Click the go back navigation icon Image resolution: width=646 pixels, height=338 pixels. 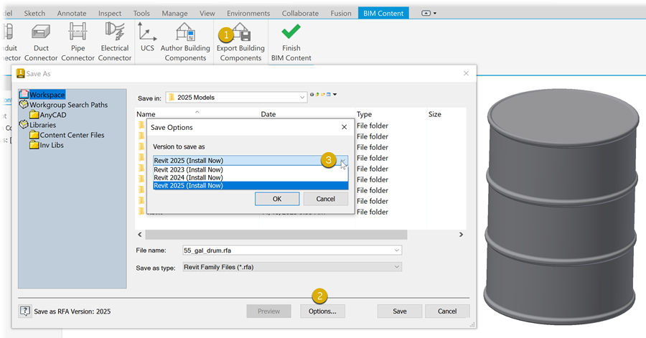(x=312, y=94)
